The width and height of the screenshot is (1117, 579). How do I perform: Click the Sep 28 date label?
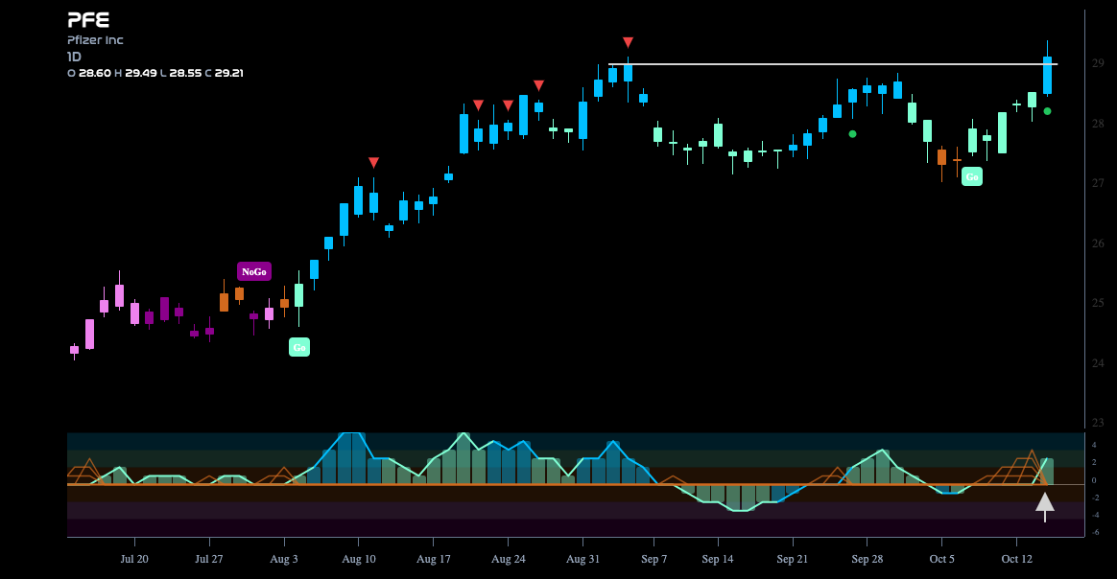click(867, 559)
